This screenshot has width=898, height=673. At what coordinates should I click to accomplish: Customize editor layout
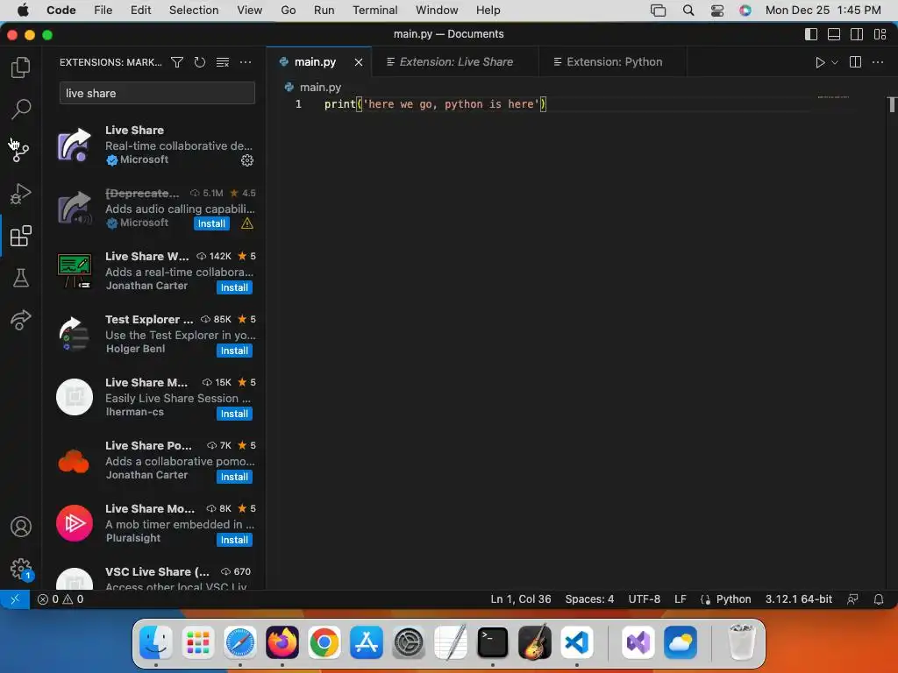pyautogui.click(x=880, y=34)
